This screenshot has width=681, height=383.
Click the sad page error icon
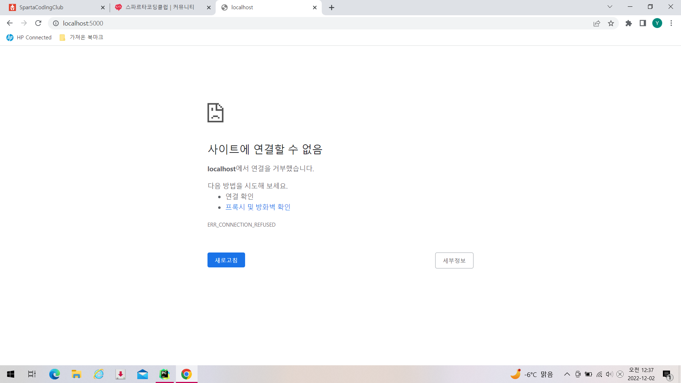click(215, 113)
